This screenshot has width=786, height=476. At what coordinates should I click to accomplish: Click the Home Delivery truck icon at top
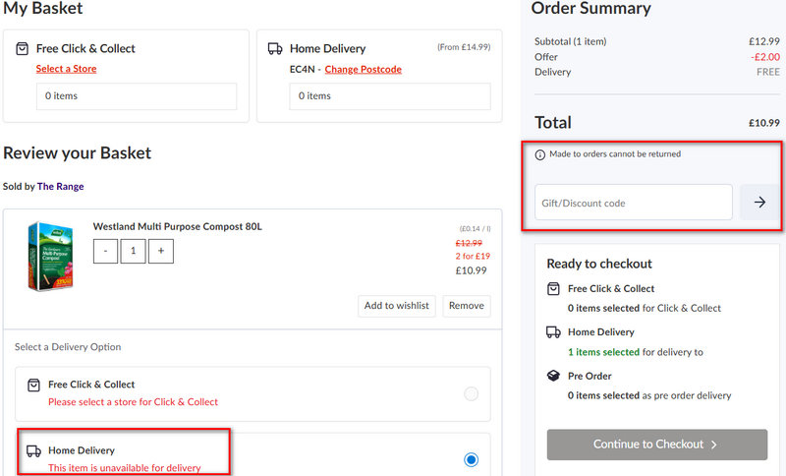click(x=275, y=48)
